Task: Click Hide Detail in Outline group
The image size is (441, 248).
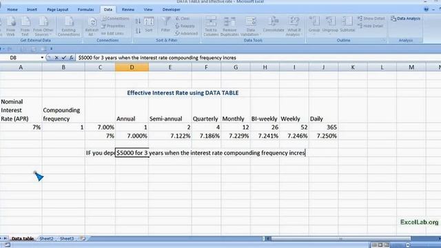Action: click(371, 26)
